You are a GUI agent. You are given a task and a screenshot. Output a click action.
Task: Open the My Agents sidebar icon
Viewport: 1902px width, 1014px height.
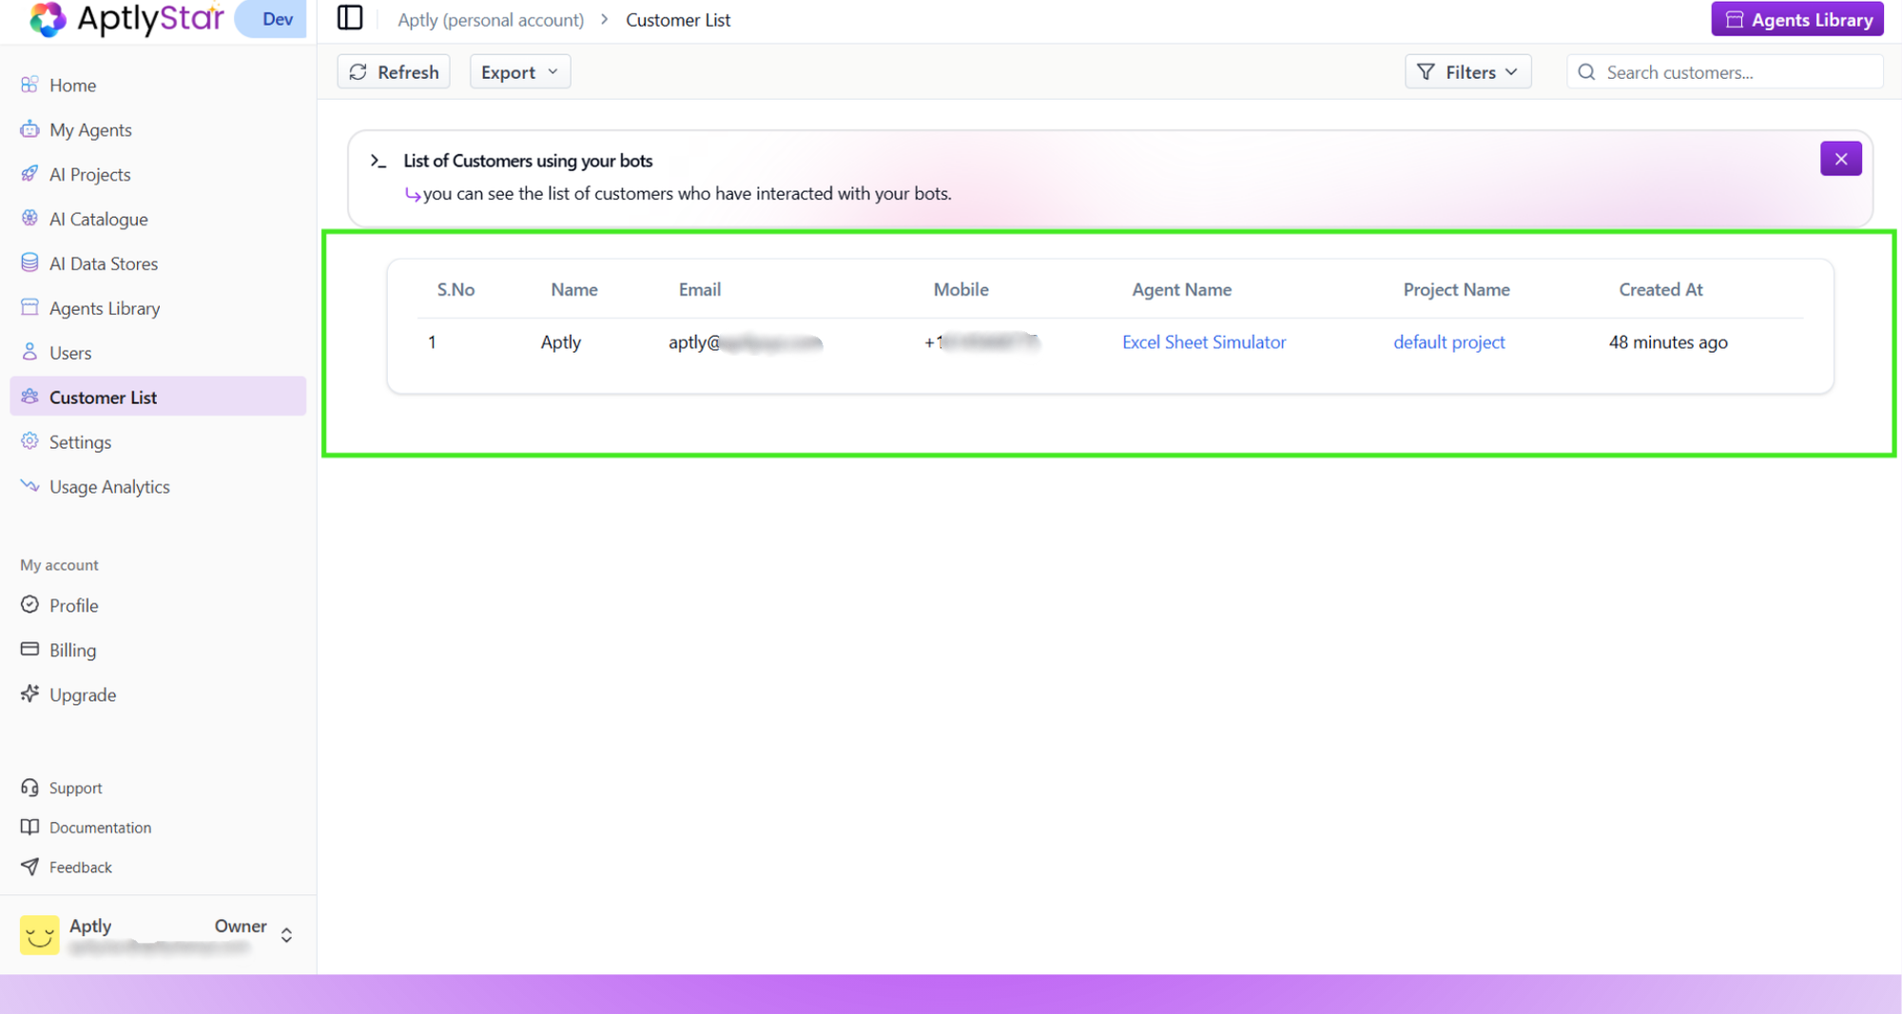pyautogui.click(x=29, y=129)
